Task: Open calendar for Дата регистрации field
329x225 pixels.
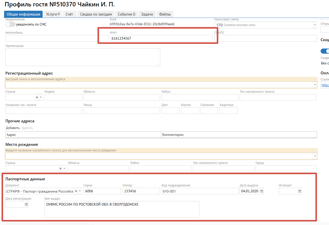Action: click(x=26, y=205)
